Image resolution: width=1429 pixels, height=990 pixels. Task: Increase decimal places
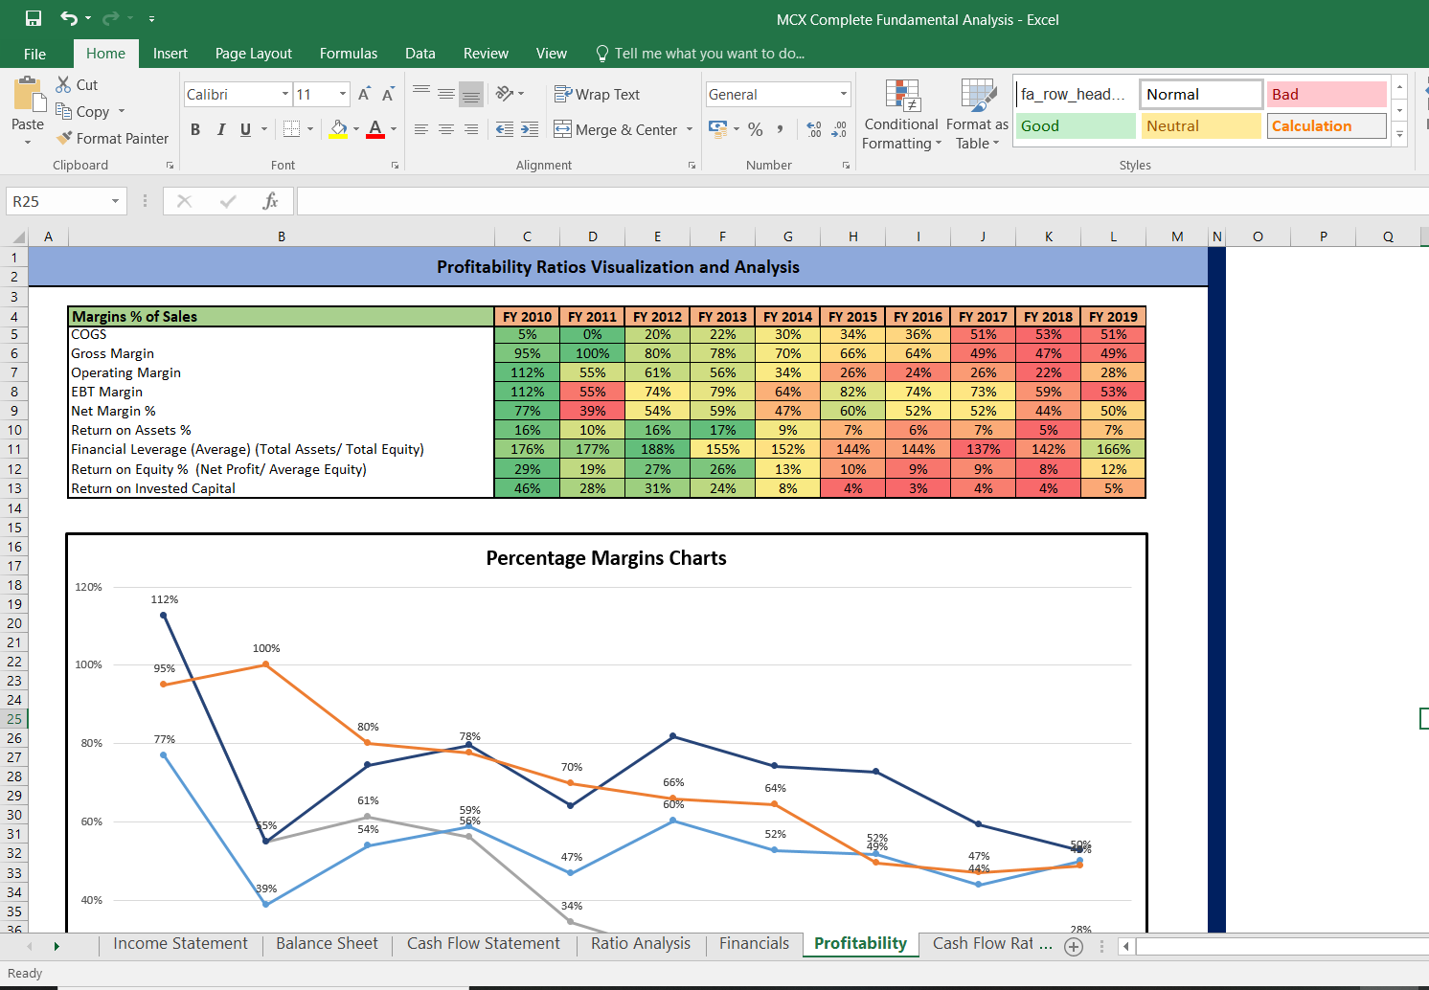[814, 129]
